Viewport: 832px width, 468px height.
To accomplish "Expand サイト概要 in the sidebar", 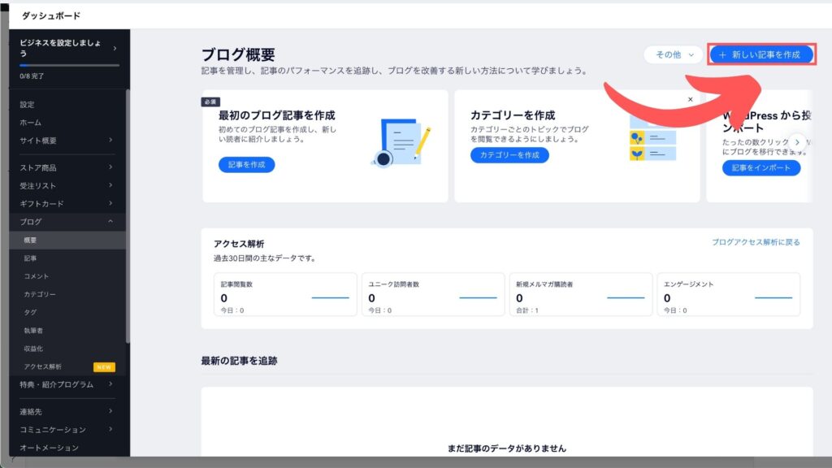I will [67, 141].
